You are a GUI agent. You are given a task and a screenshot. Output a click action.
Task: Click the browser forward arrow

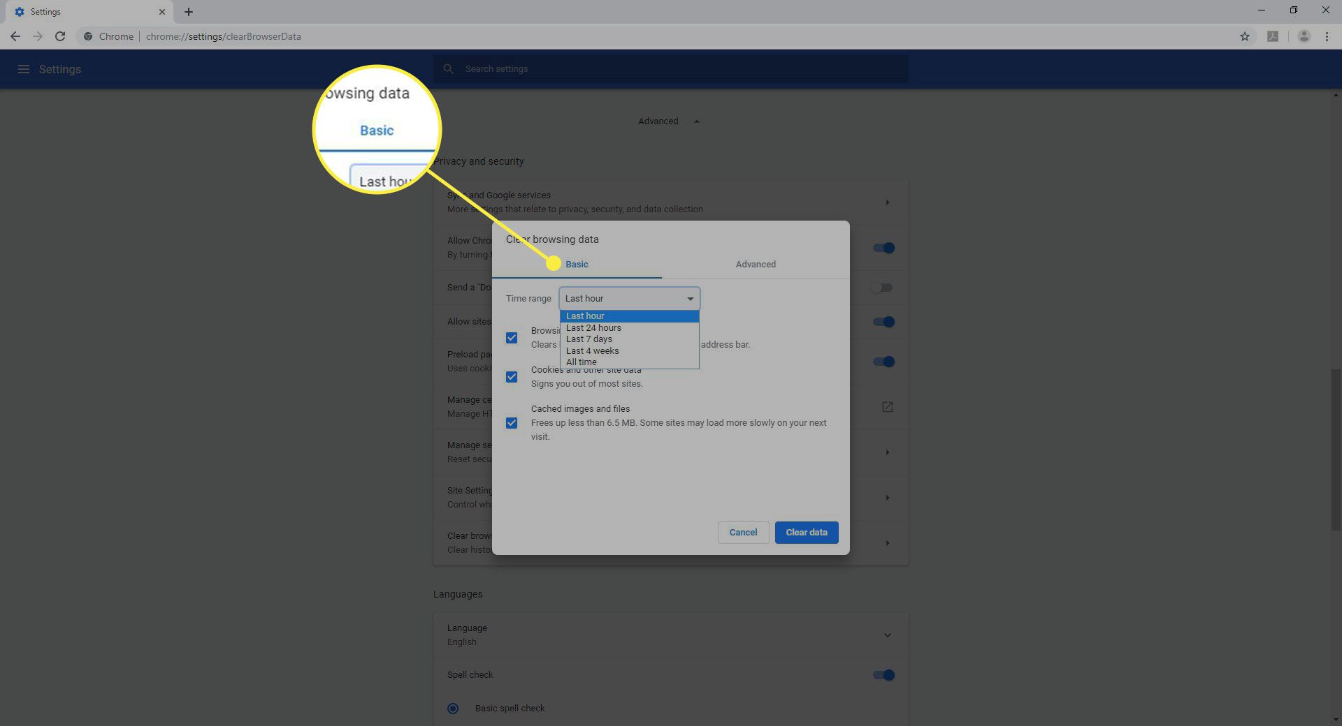tap(38, 36)
